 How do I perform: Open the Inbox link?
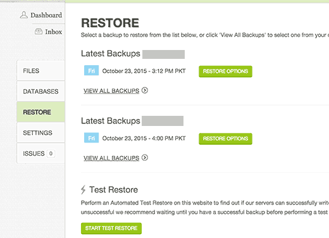(x=53, y=32)
